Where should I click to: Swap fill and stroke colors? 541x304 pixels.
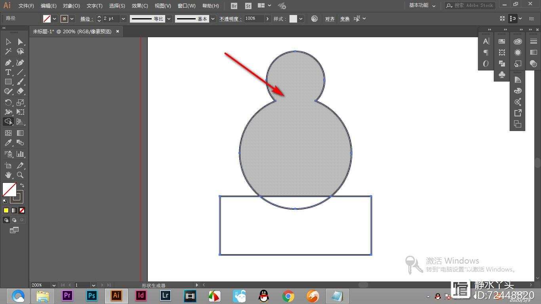coord(22,185)
